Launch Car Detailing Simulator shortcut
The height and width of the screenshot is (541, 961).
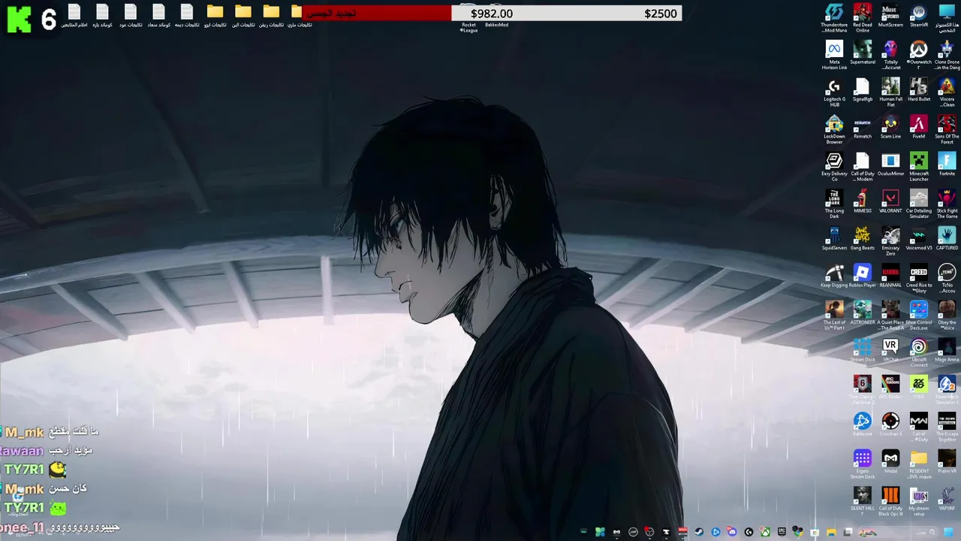click(x=919, y=204)
